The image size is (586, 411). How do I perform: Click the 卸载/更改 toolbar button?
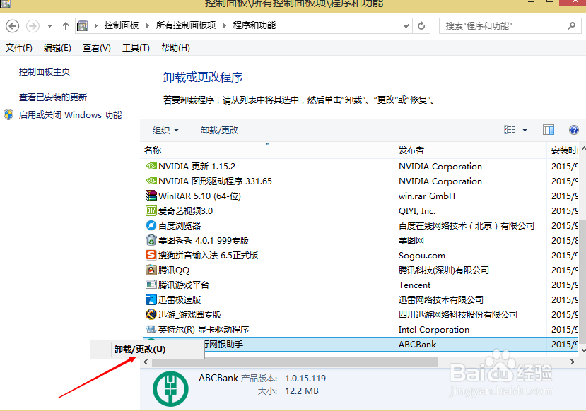(x=219, y=130)
